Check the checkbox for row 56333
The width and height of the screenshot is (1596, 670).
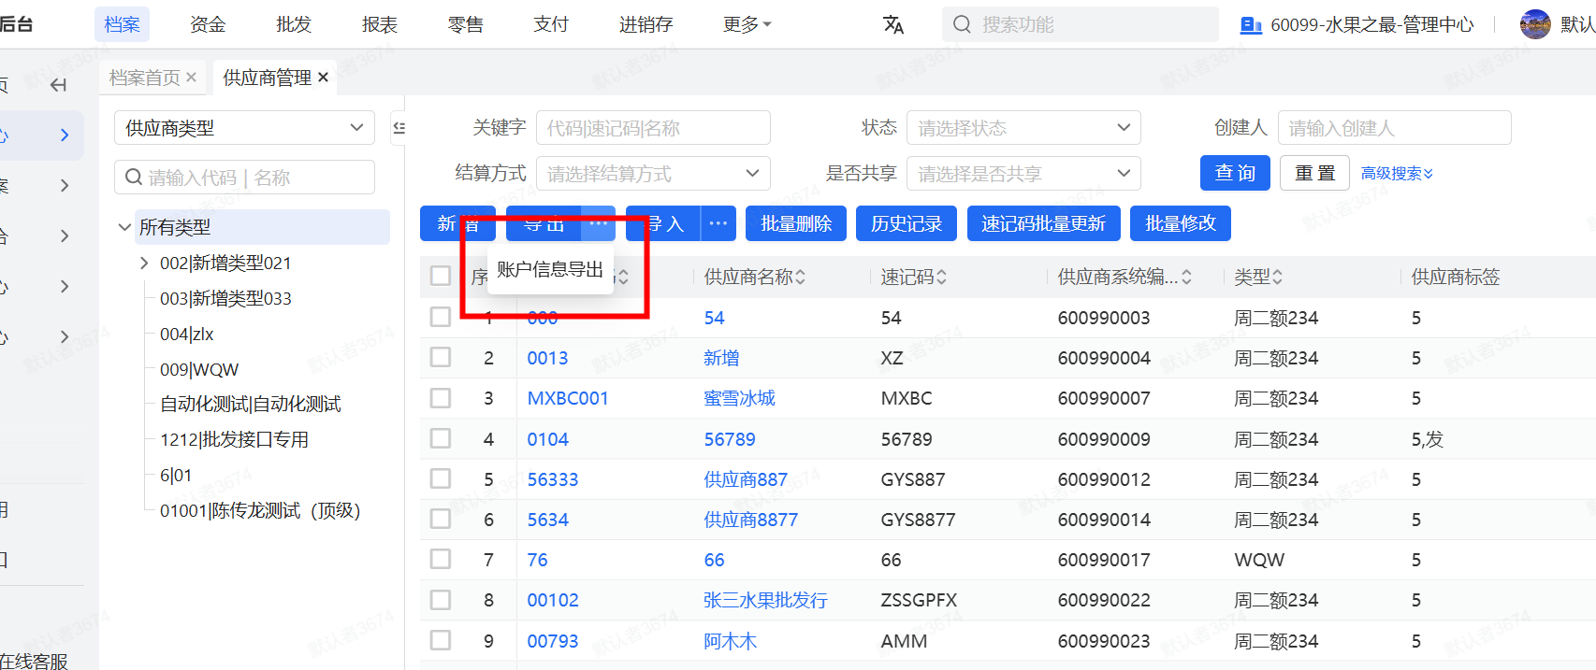click(x=441, y=478)
